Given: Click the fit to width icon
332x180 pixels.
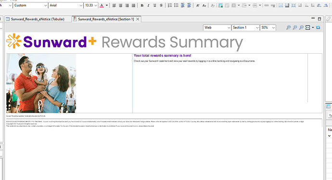Looking at the screenshot, I should click(x=307, y=27).
